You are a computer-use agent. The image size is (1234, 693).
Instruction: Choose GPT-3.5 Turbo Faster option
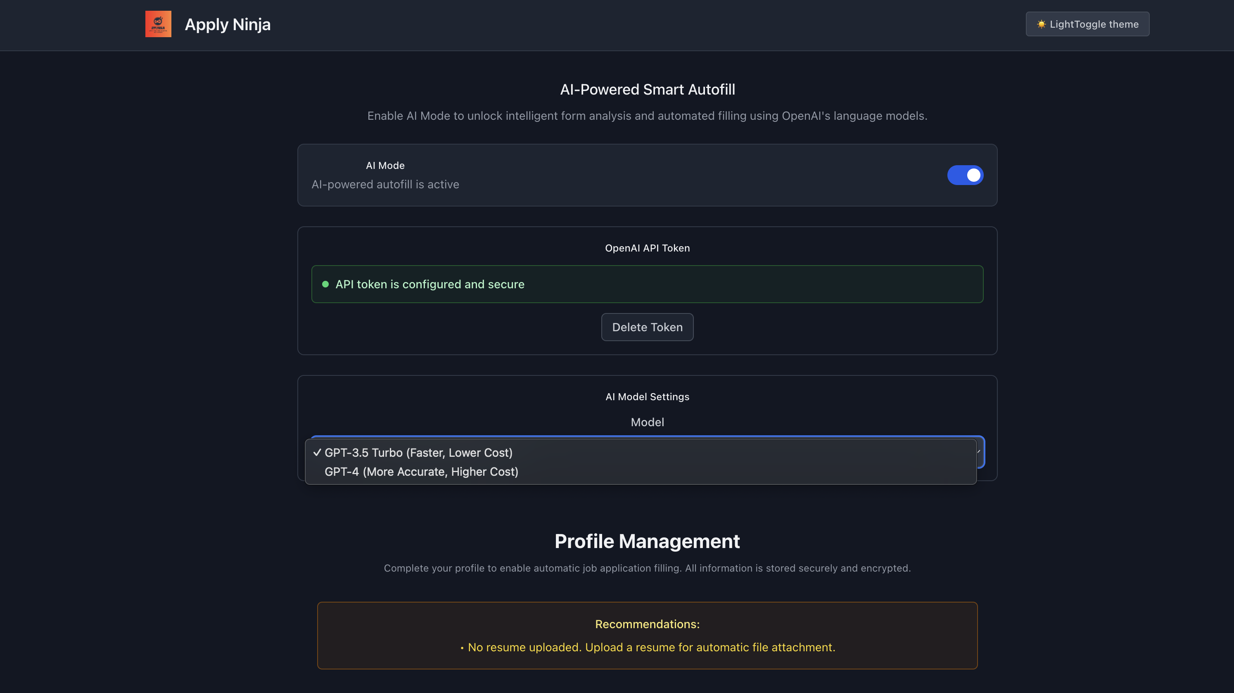tap(418, 453)
